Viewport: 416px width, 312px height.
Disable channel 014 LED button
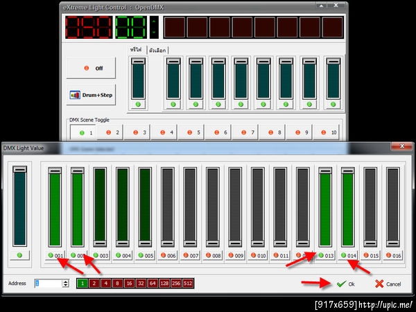pyautogui.click(x=348, y=255)
